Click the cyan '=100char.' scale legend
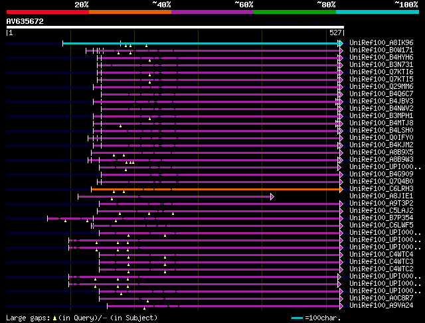This screenshot has height=323, width=425. click(316, 318)
